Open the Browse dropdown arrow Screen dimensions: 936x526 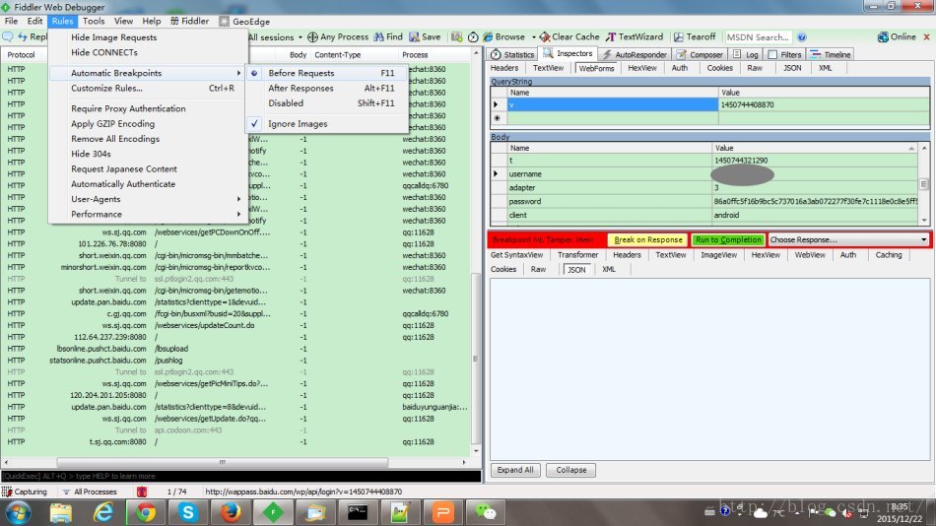tap(533, 37)
